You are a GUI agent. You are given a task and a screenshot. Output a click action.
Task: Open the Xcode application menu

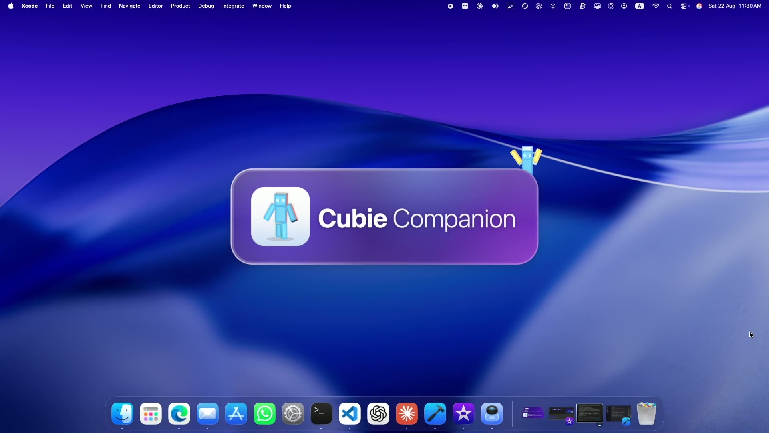coord(30,6)
